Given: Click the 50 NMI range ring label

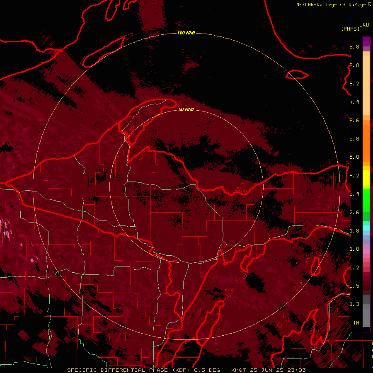Looking at the screenshot, I should point(186,109).
